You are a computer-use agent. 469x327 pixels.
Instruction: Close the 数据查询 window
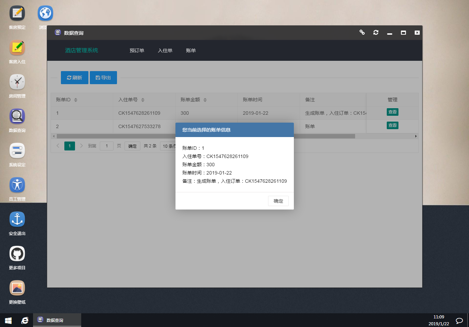[417, 33]
